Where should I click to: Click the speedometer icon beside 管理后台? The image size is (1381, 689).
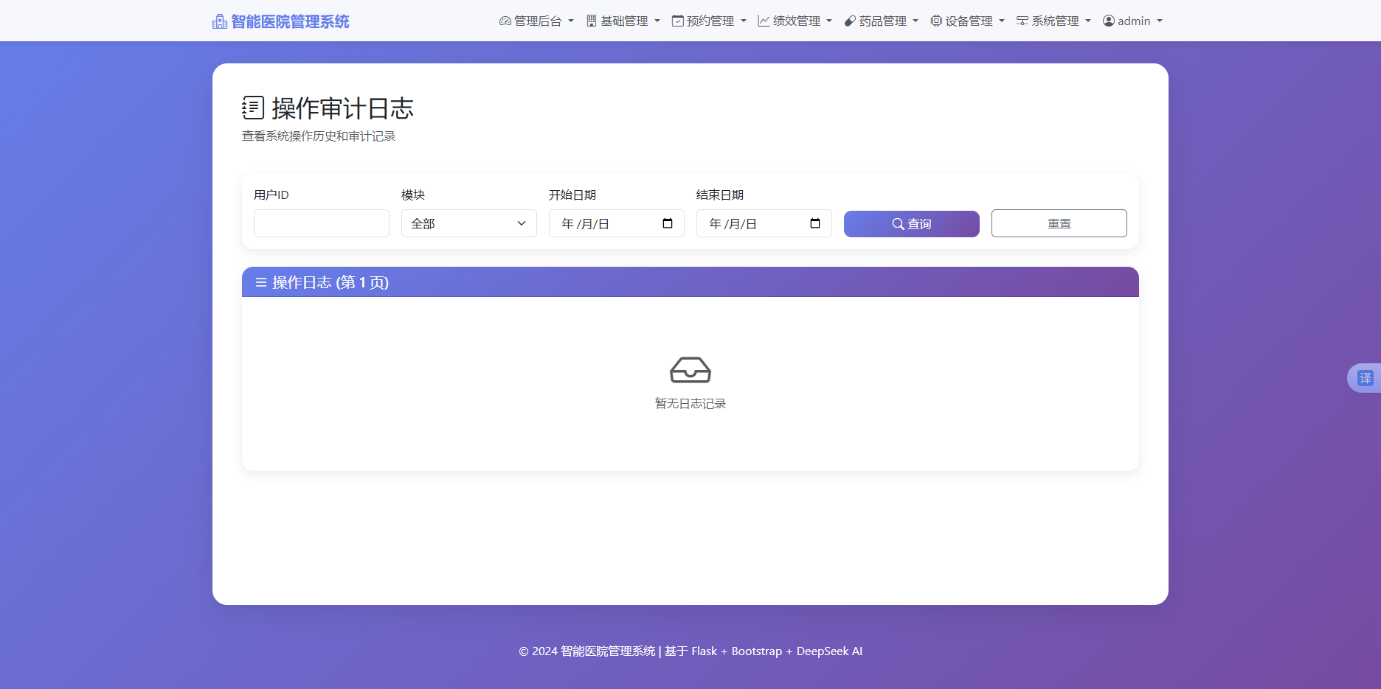click(505, 21)
